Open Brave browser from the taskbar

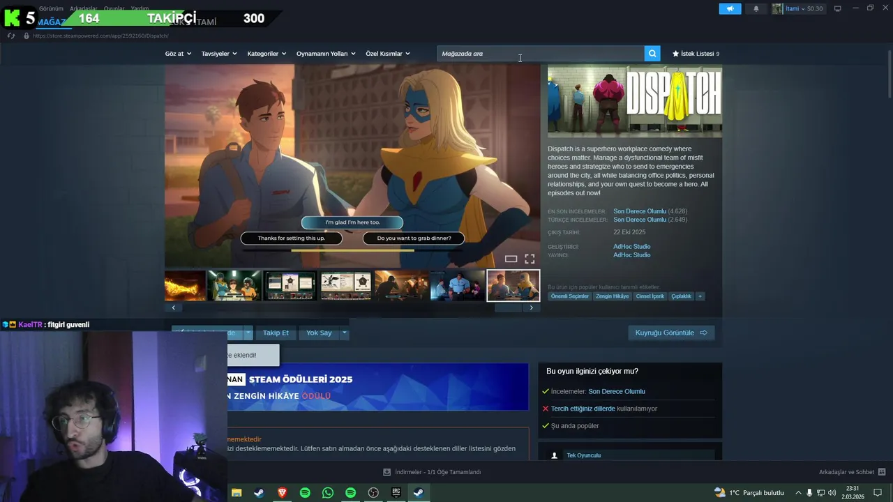pyautogui.click(x=282, y=493)
